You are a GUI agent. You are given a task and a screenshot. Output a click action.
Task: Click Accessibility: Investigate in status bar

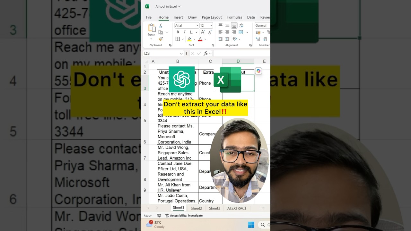point(184,216)
